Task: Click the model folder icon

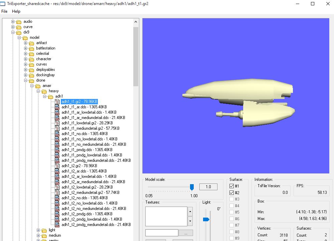Action: click(x=25, y=38)
